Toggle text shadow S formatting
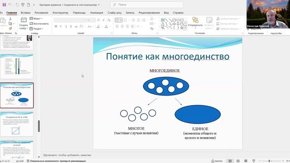 pos(71,27)
